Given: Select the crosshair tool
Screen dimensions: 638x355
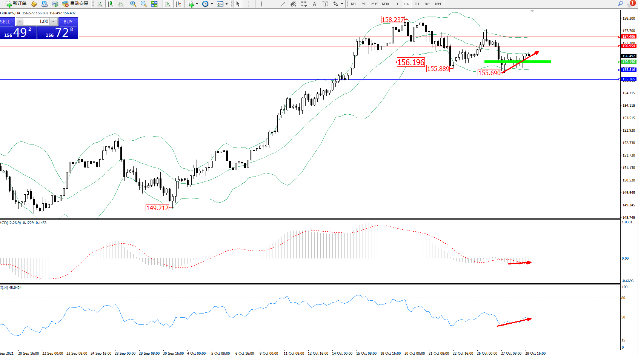Looking at the screenshot, I should [x=249, y=4].
